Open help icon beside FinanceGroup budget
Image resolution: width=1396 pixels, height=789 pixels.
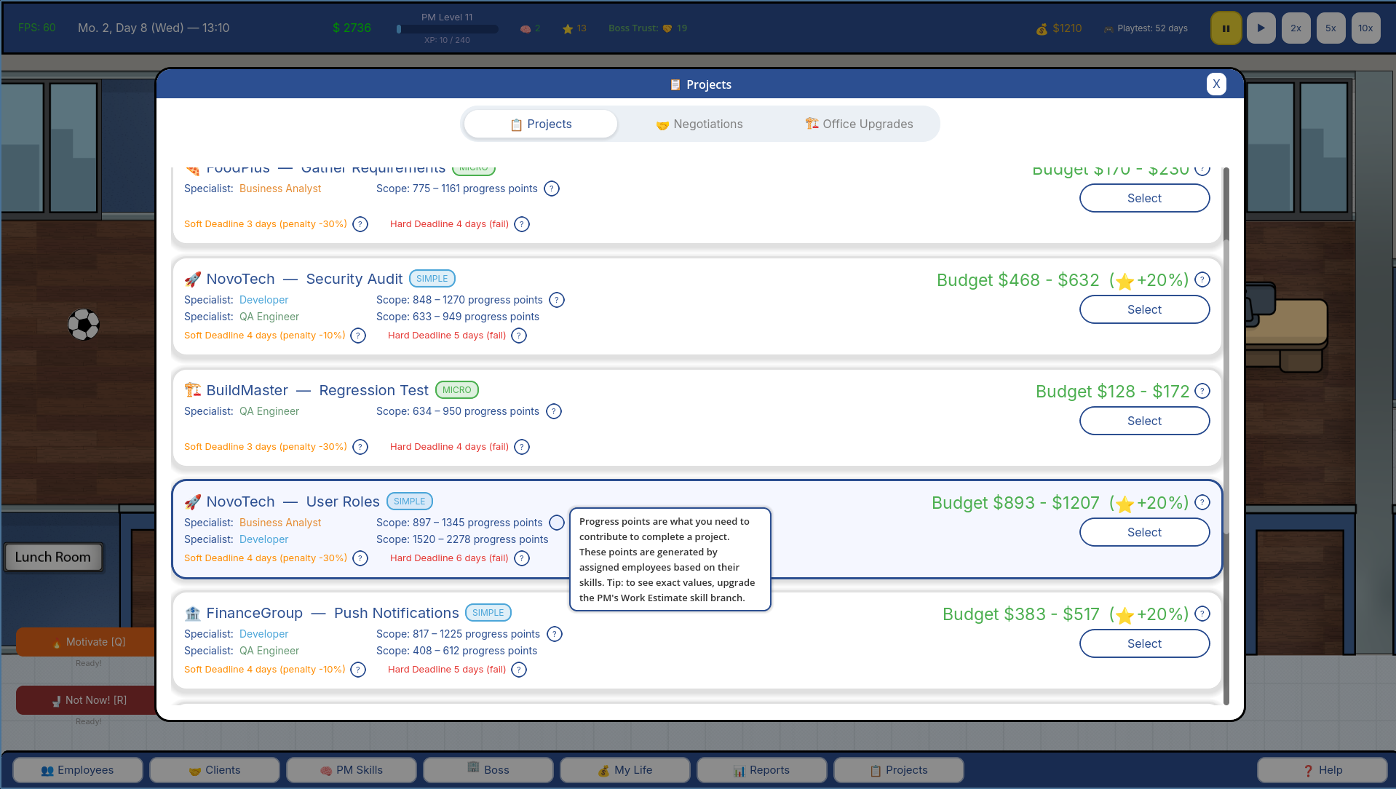[1202, 614]
